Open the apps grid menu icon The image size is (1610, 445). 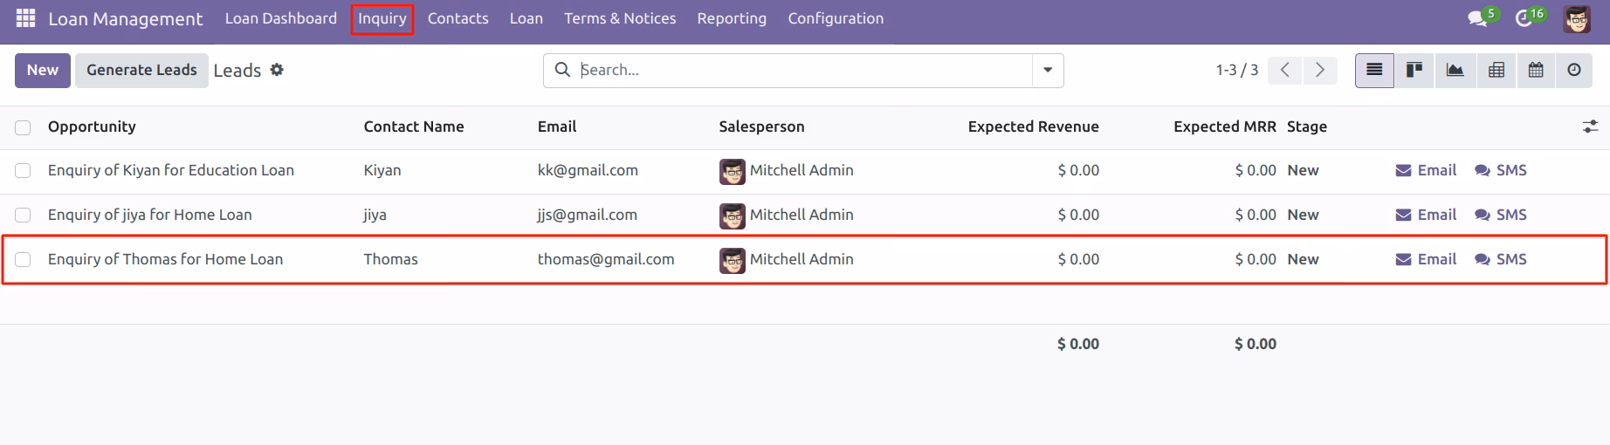click(25, 18)
